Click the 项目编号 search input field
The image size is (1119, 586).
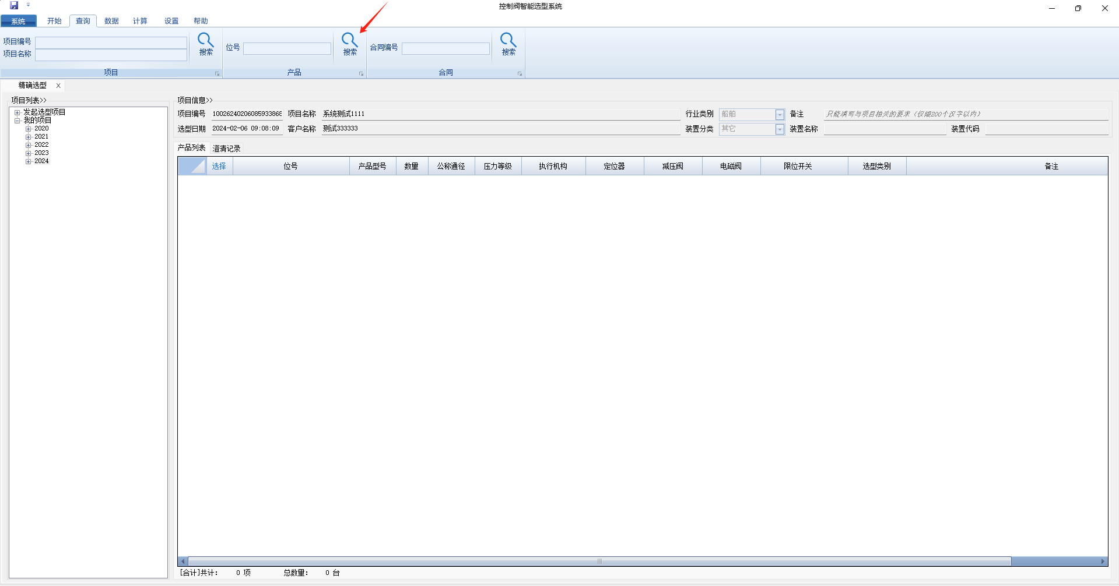pos(111,43)
